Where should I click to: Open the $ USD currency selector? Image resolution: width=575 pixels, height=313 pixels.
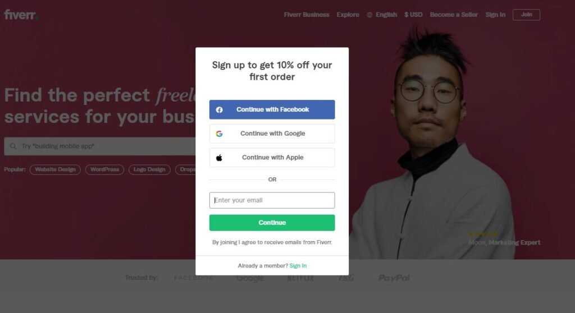coord(413,15)
